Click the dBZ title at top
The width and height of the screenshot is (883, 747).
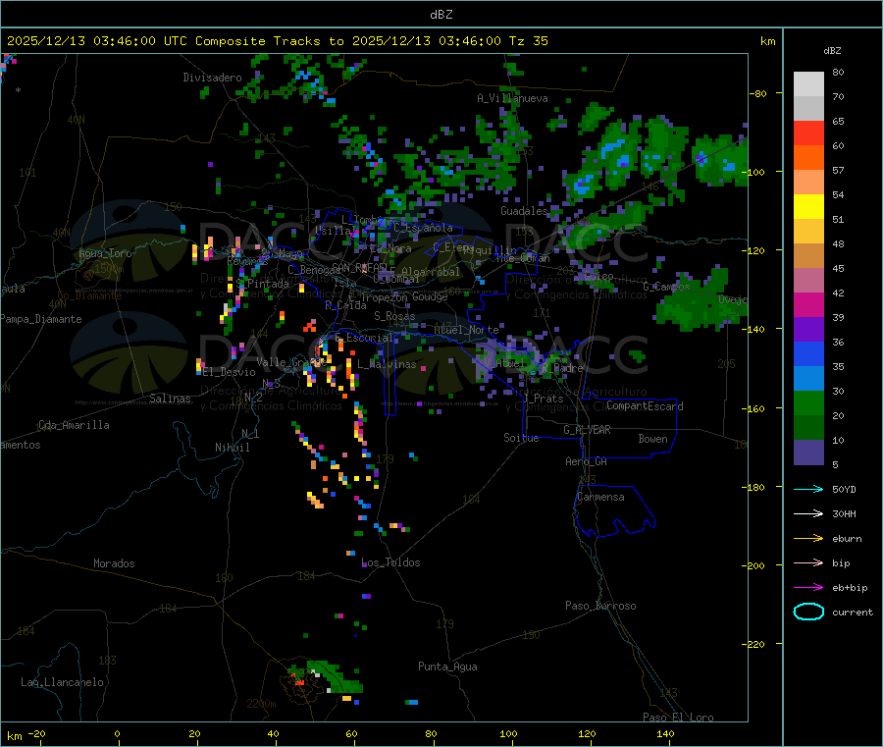point(441,15)
